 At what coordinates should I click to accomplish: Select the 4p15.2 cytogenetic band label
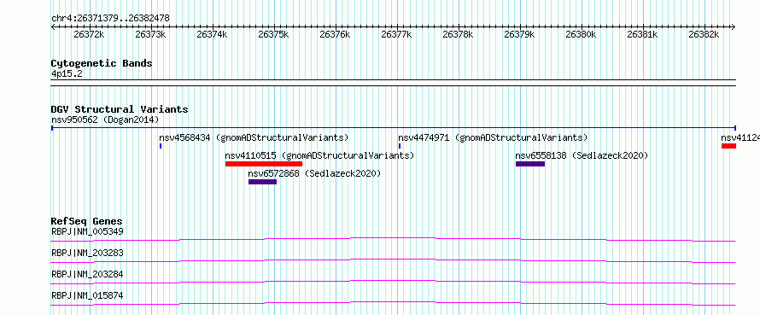pyautogui.click(x=67, y=74)
